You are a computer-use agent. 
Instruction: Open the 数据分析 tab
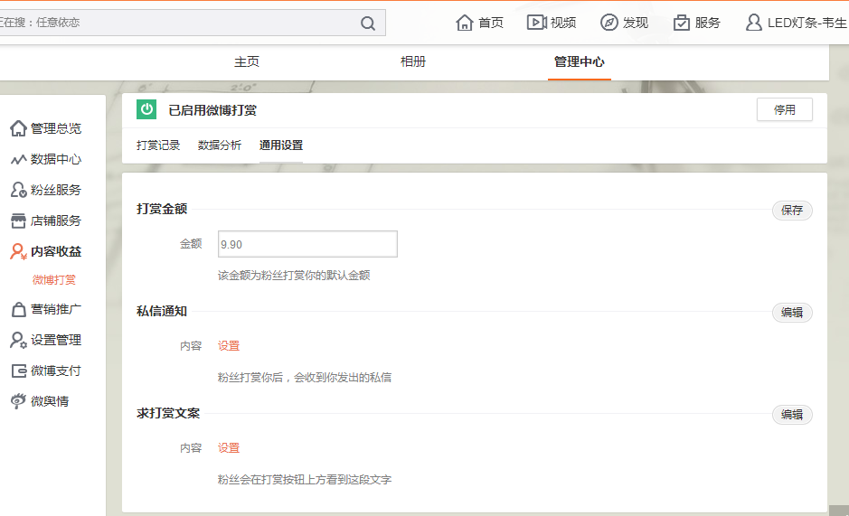click(220, 145)
